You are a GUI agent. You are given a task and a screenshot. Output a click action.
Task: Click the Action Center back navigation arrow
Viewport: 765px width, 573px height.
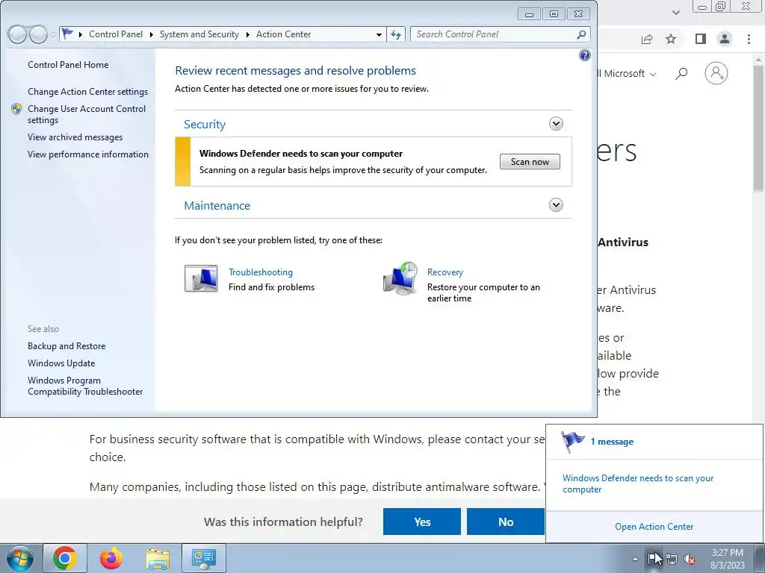(x=17, y=34)
